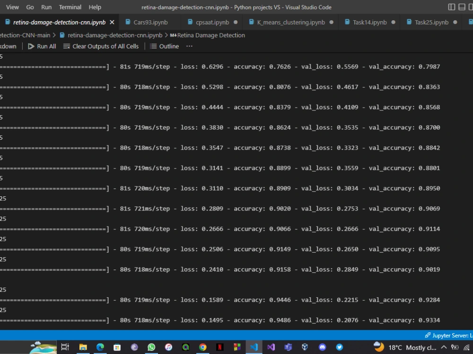Viewport: 473px width, 354px height.
Task: Open Microsoft Edge from the taskbar
Action: (100, 347)
